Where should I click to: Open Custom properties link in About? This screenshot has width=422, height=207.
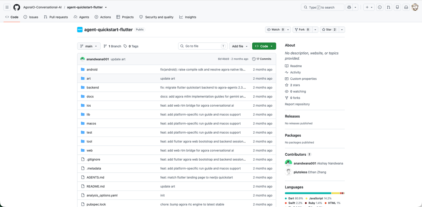301,79
